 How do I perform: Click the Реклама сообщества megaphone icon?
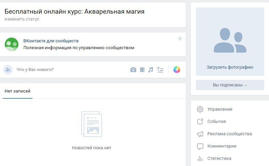(200, 134)
